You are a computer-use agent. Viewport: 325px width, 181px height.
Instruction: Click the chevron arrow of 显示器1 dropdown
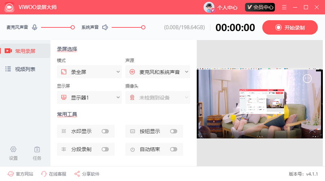(x=118, y=97)
